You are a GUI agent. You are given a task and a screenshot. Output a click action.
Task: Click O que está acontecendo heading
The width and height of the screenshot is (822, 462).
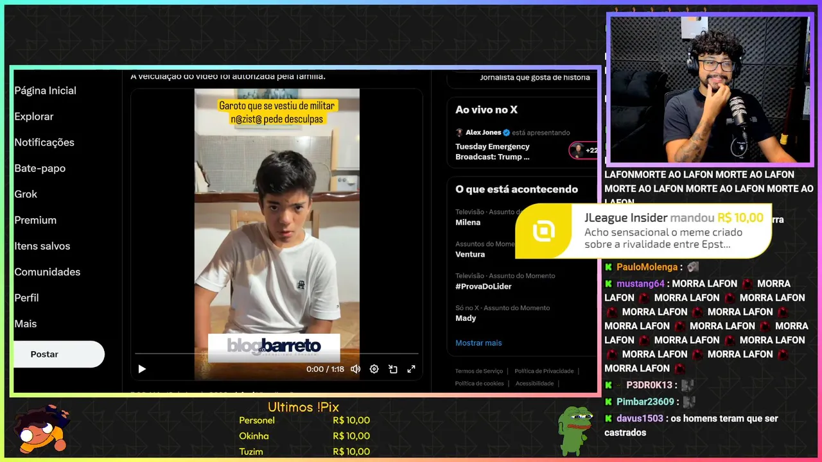(516, 189)
